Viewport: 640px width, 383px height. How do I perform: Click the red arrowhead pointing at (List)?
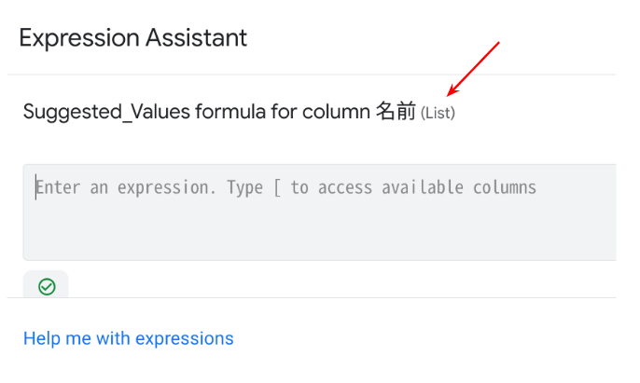[452, 91]
